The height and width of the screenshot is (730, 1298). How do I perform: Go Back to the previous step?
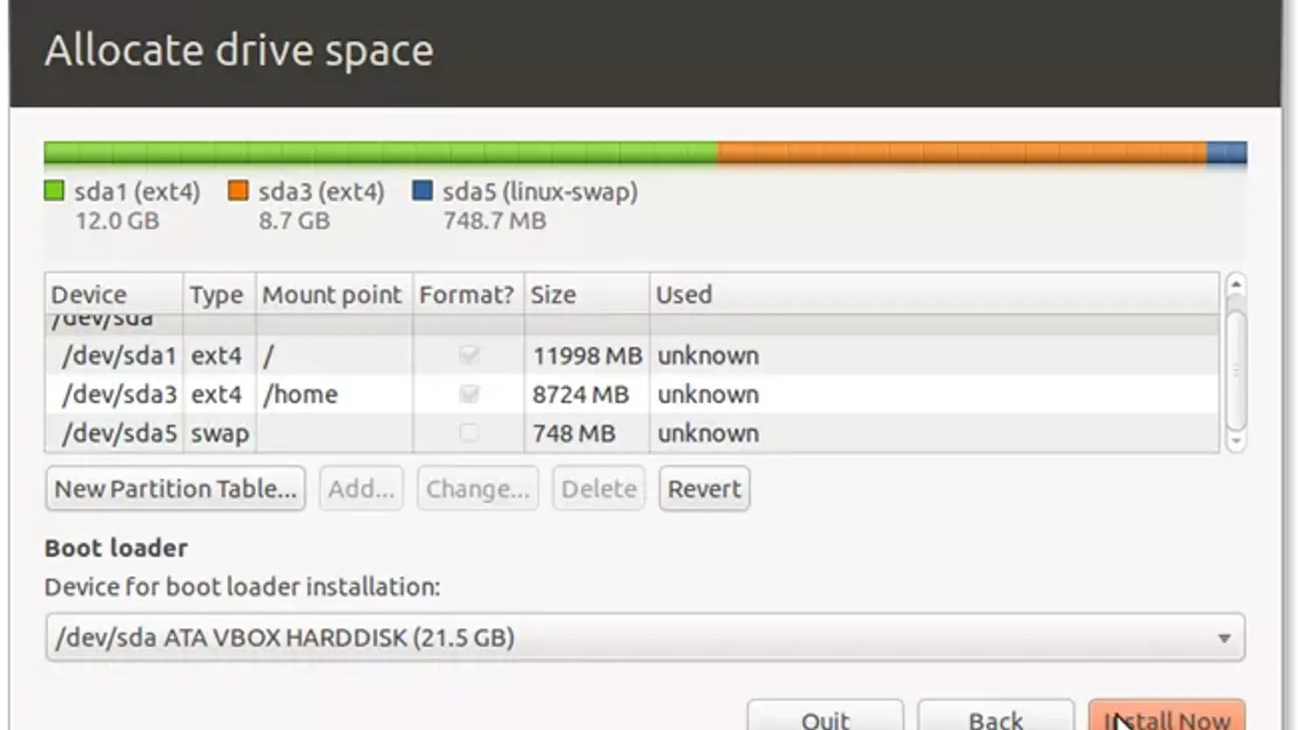click(995, 715)
